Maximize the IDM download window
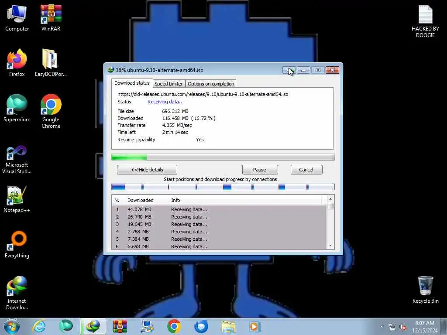 tap(318, 70)
